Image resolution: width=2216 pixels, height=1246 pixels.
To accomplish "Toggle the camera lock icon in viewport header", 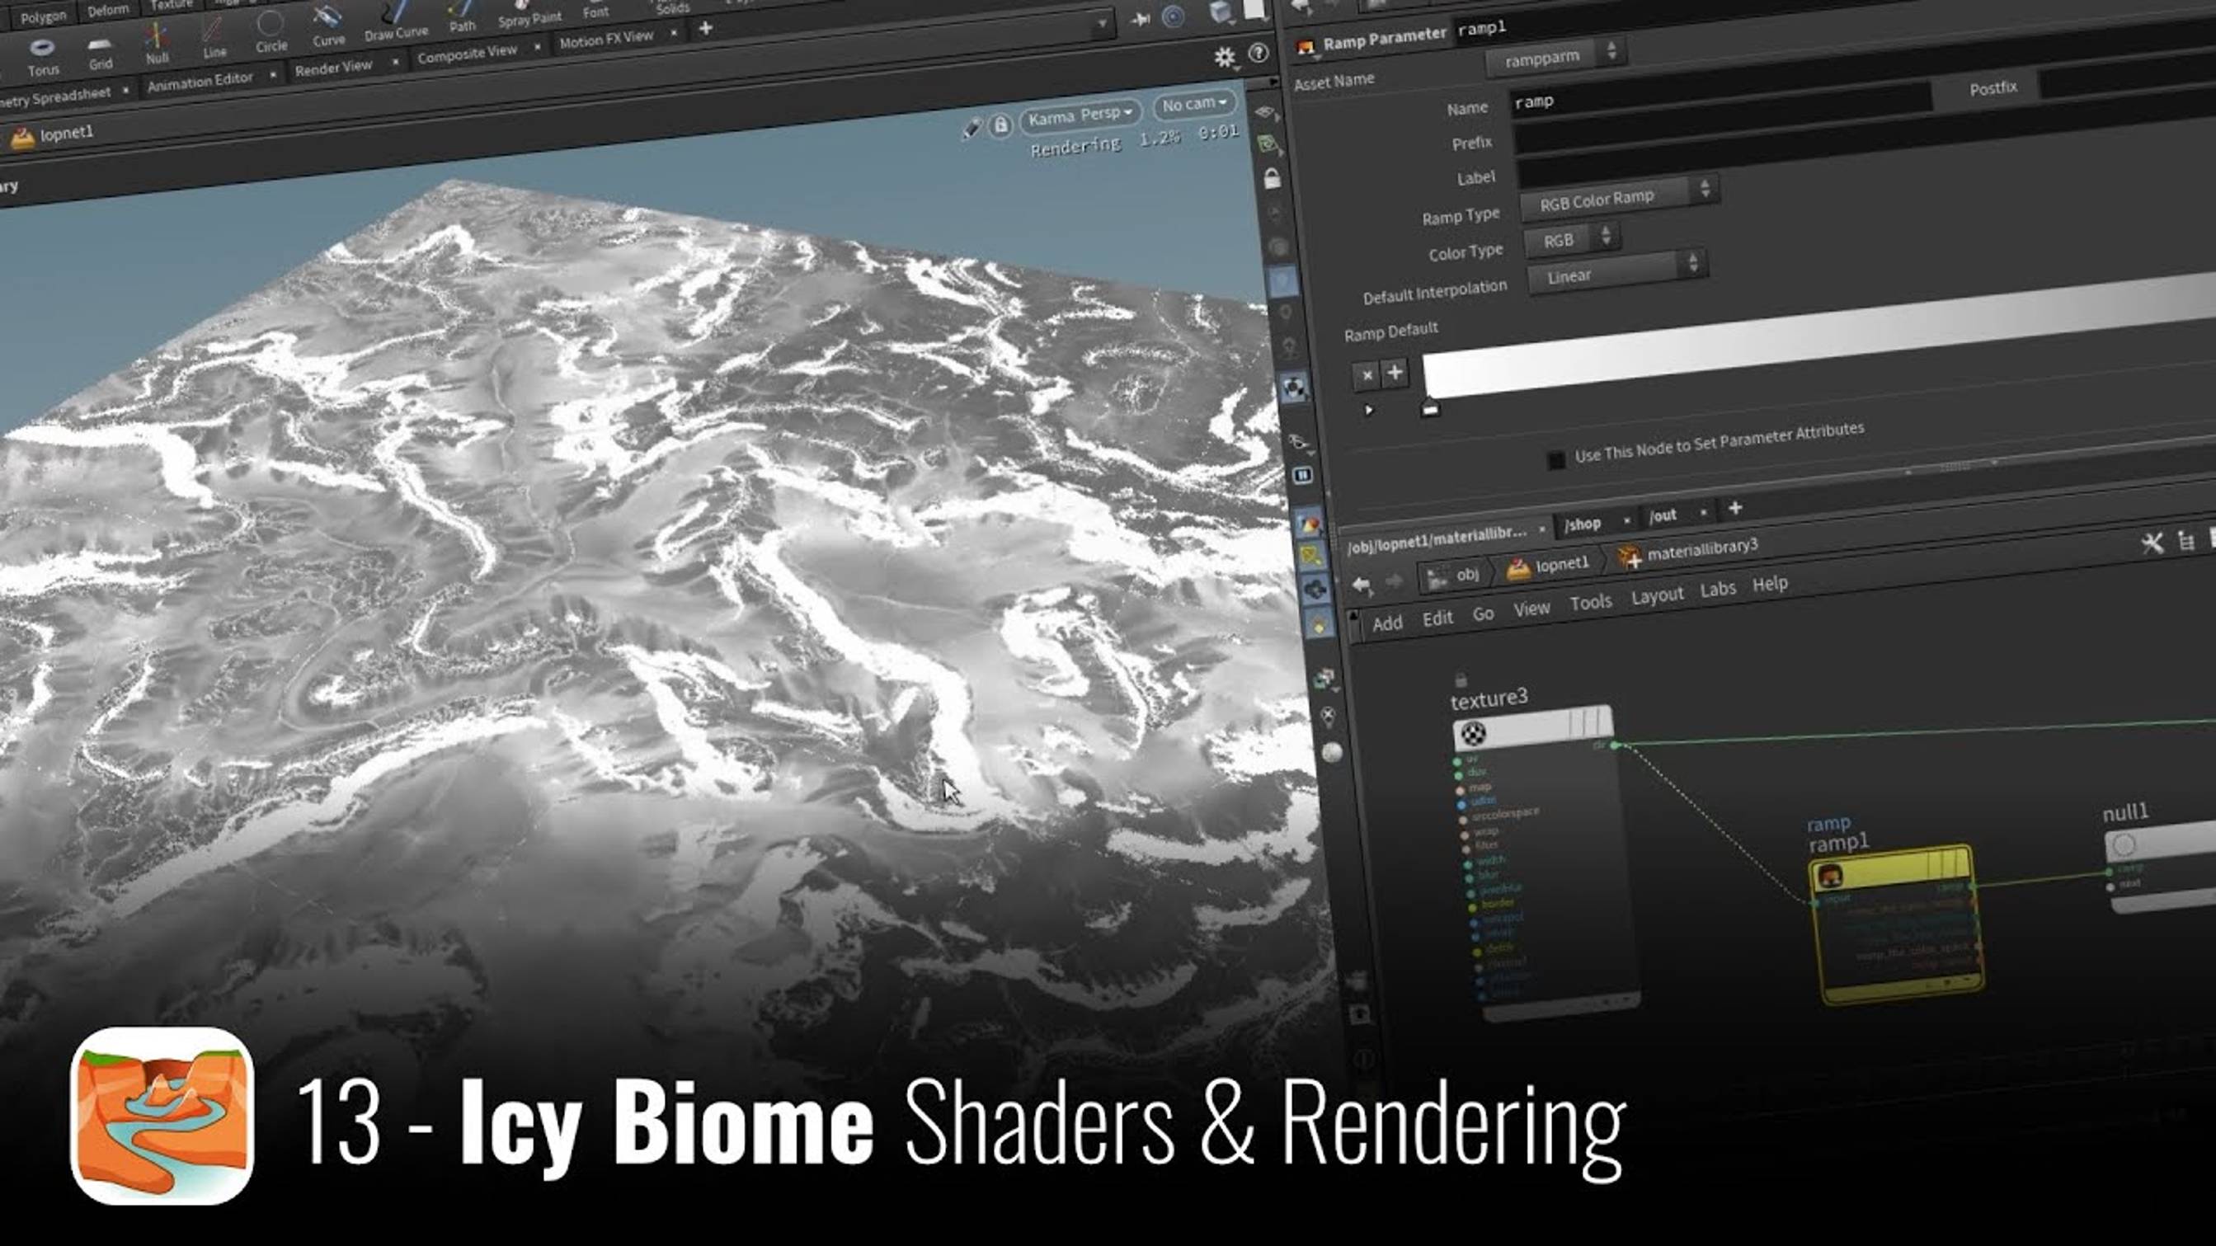I will tap(1000, 125).
